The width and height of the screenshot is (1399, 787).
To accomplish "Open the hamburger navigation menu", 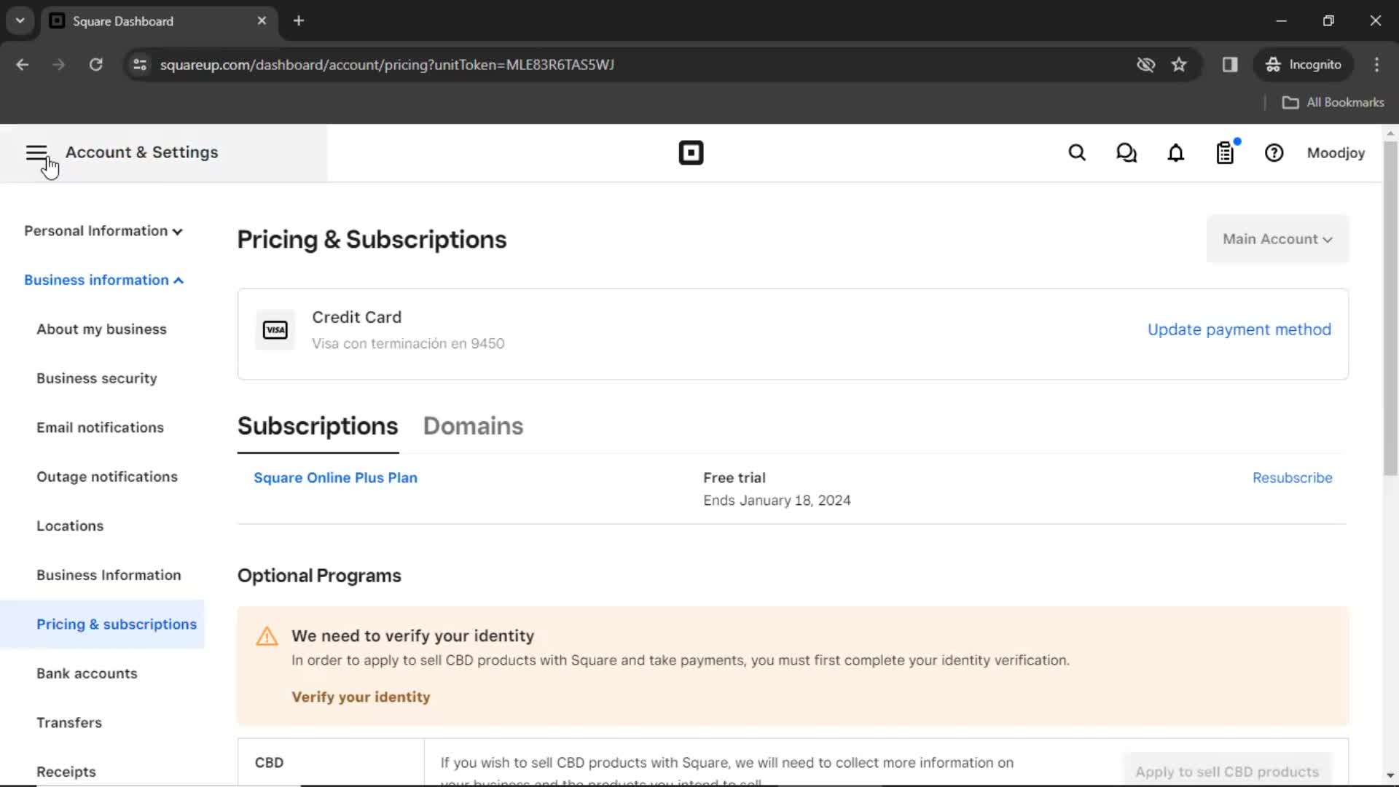I will click(36, 152).
